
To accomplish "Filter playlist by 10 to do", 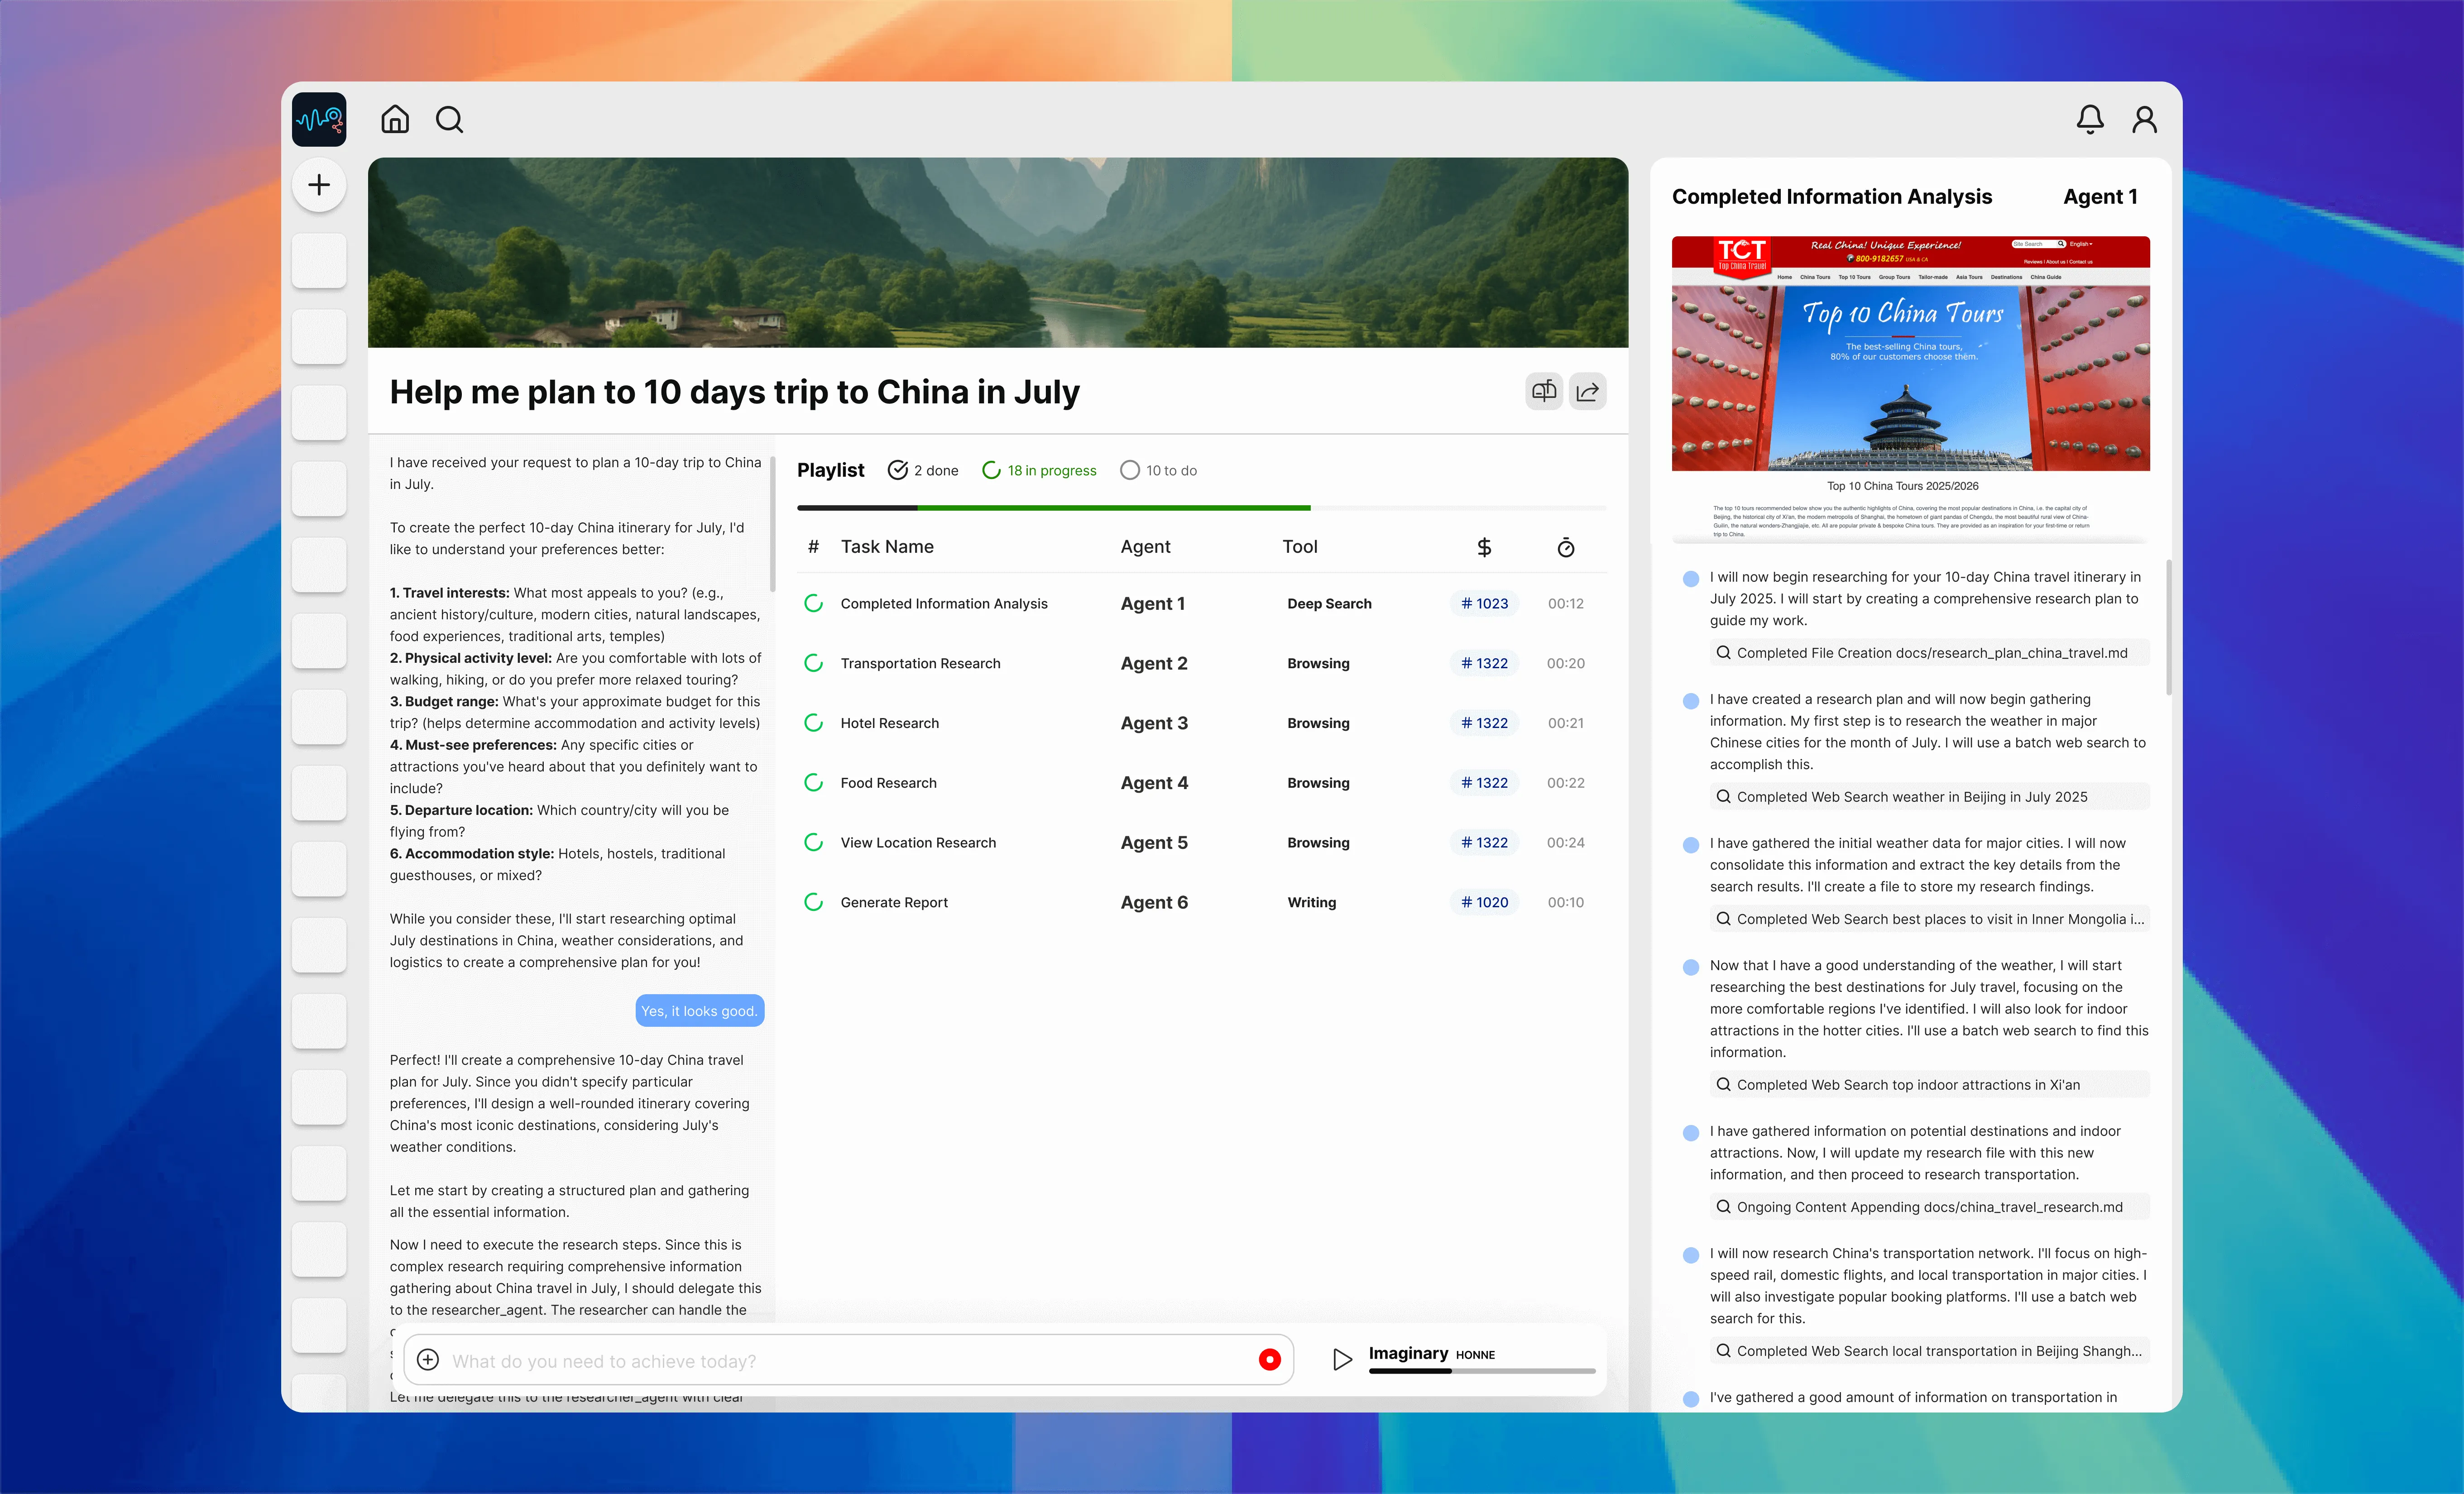I will [1158, 471].
